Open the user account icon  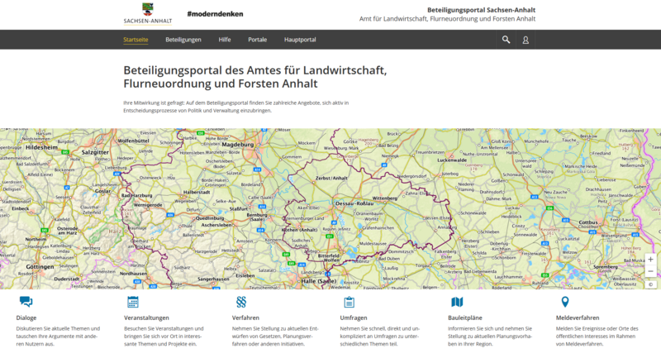[x=525, y=40]
